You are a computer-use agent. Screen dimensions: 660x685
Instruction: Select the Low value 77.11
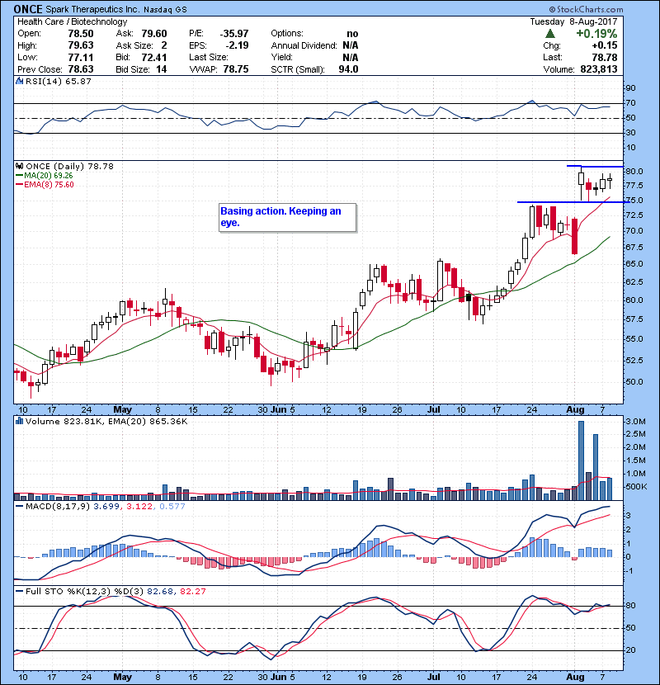[x=81, y=57]
